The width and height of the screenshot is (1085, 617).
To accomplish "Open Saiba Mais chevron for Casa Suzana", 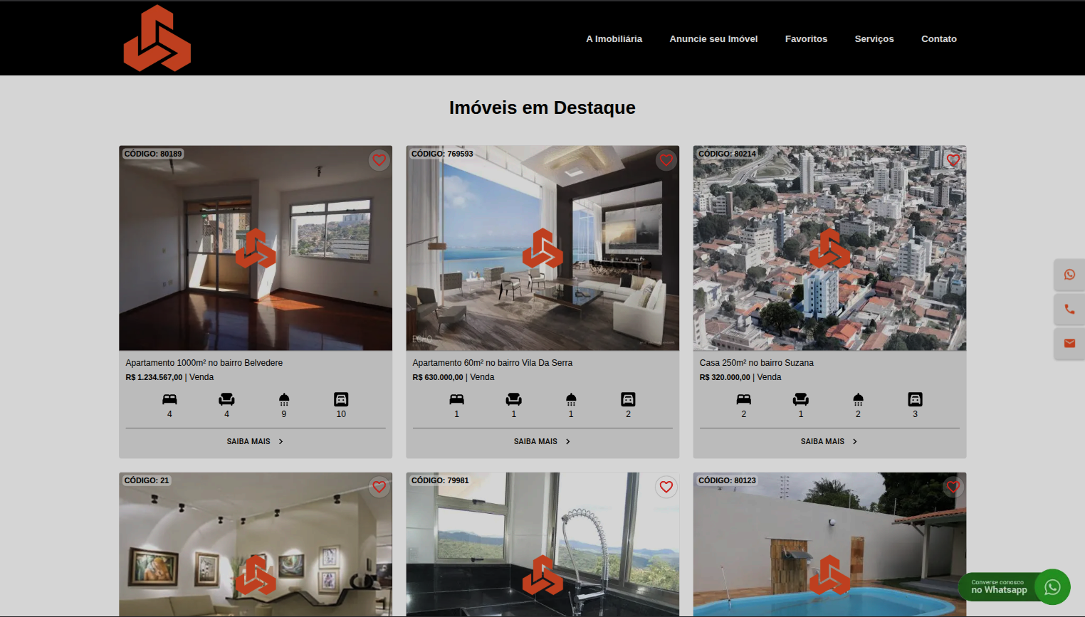I will (x=855, y=442).
